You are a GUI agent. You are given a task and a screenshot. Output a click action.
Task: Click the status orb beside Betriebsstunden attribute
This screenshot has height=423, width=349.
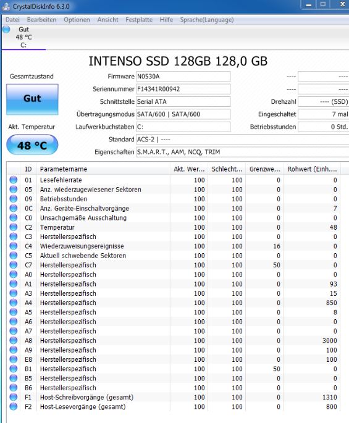[x=13, y=199]
